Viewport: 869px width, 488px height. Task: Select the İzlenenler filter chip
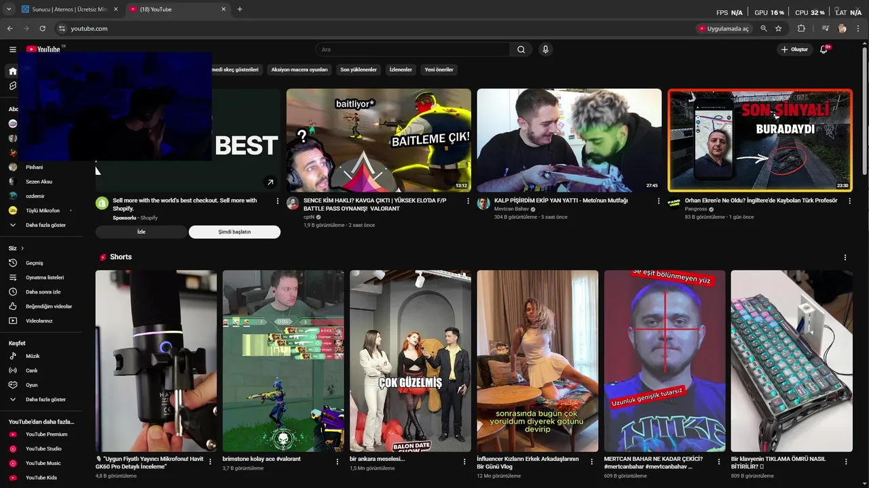[x=401, y=69]
